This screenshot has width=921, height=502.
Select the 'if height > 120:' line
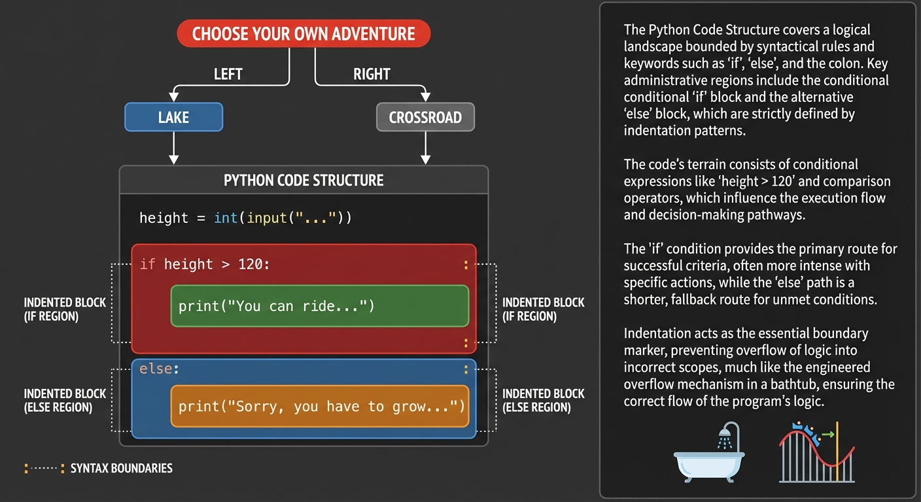point(204,264)
